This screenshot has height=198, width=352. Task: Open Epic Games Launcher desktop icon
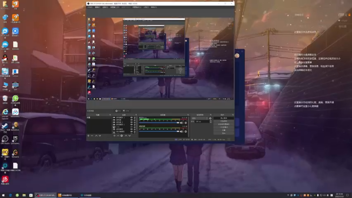point(15,140)
